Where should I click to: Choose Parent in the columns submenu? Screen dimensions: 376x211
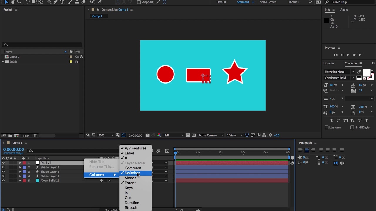pyautogui.click(x=135, y=183)
